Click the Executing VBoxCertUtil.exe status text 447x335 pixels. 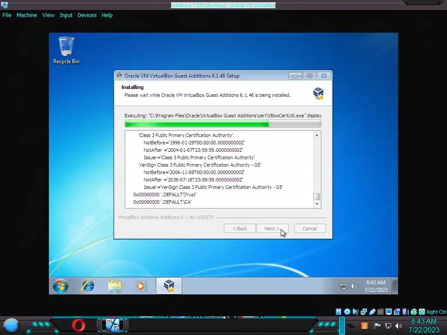(223, 116)
